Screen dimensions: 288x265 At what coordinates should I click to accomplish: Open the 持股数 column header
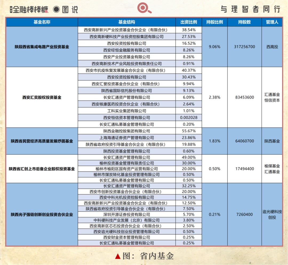click(245, 22)
